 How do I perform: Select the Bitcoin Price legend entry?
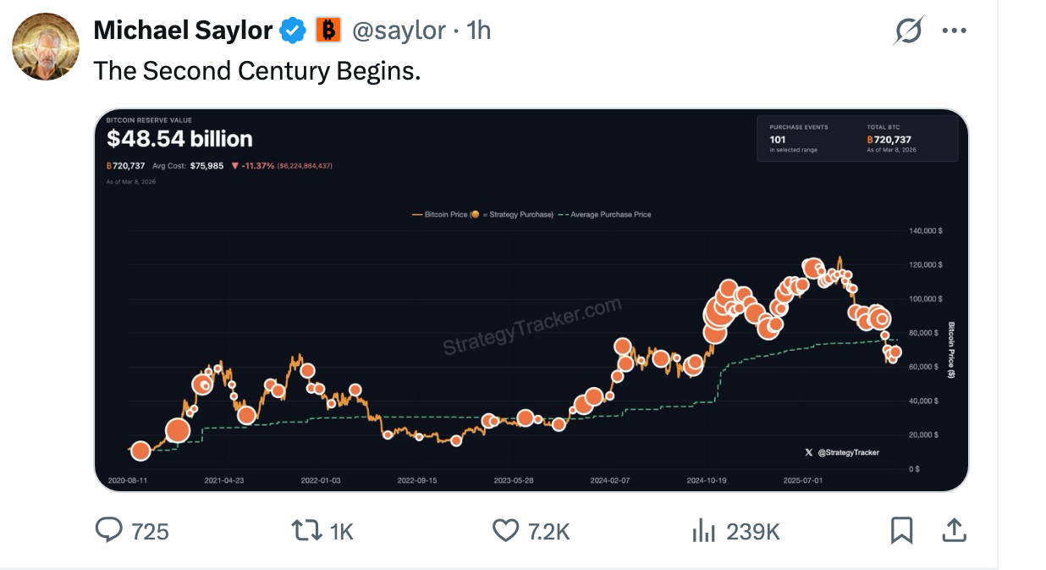(x=447, y=214)
